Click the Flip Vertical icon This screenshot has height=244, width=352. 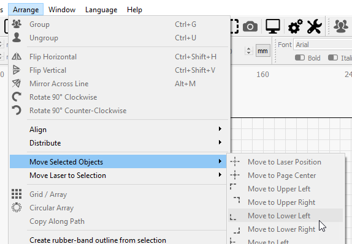(x=17, y=70)
